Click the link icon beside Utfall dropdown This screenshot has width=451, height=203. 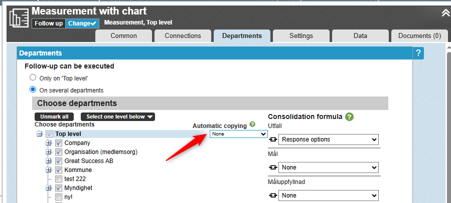[x=273, y=139]
